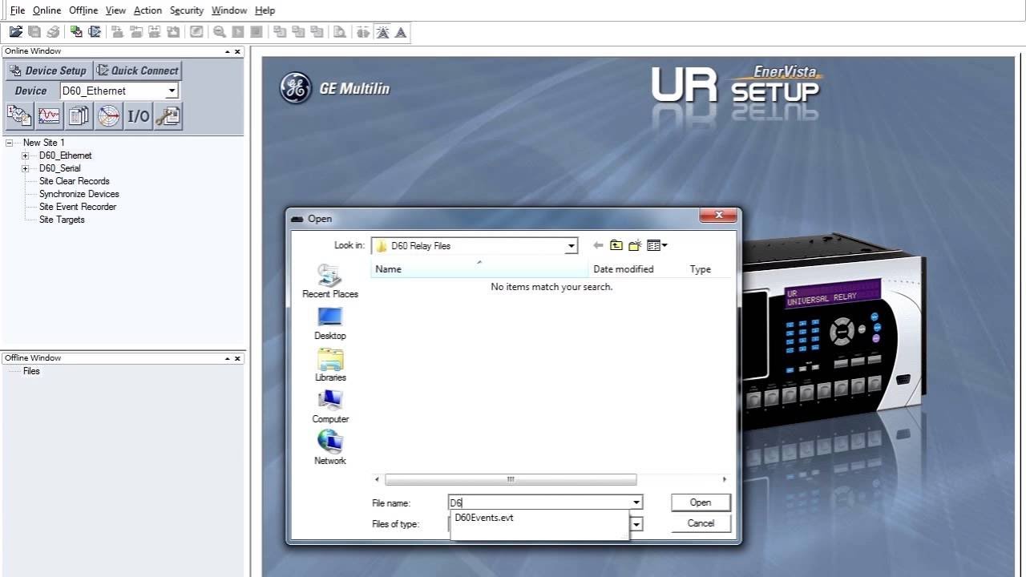
Task: Click the page with magnifier toolbar icon
Action: click(x=340, y=32)
